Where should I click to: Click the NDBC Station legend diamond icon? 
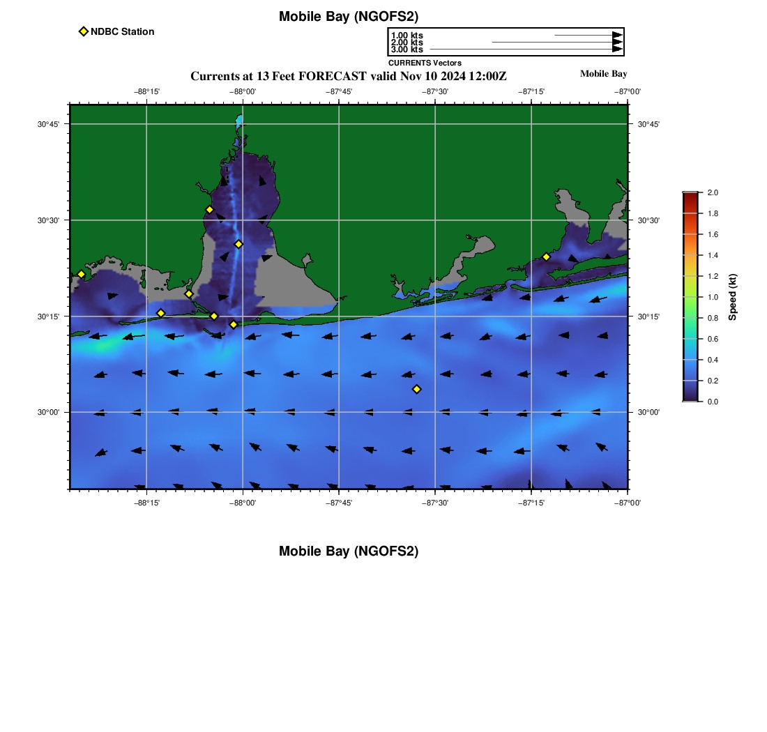84,31
